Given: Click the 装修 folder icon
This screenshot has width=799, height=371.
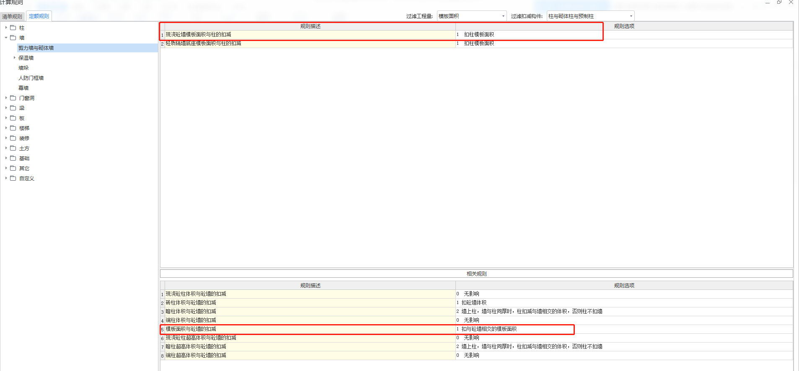Looking at the screenshot, I should [x=13, y=138].
